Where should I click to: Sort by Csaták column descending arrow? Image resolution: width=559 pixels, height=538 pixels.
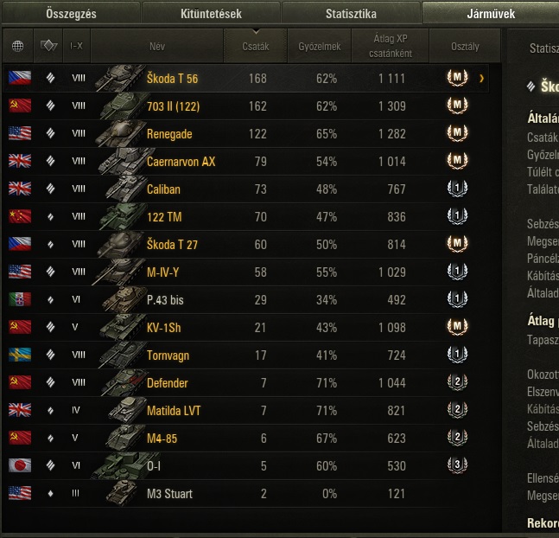pyautogui.click(x=256, y=32)
